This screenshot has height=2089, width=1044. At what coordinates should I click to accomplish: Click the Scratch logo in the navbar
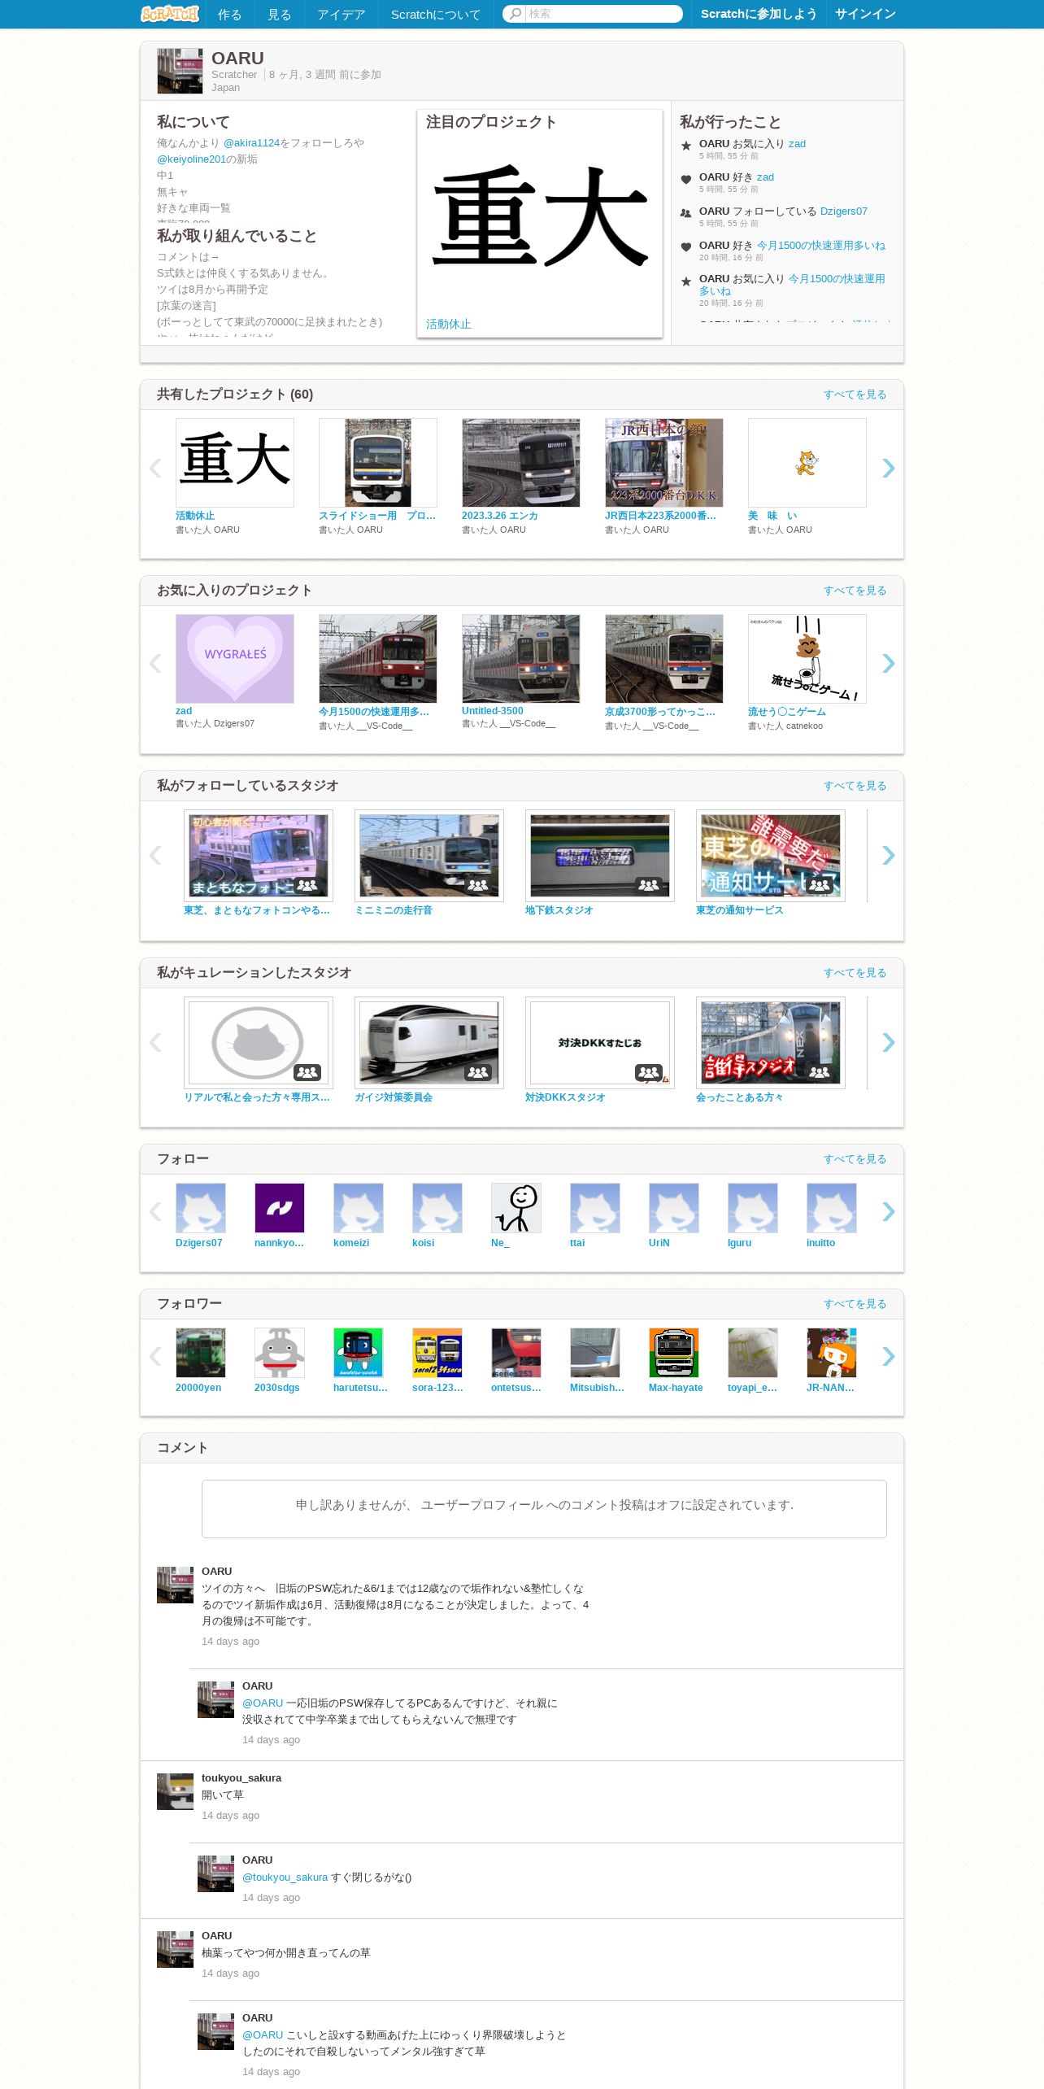169,14
